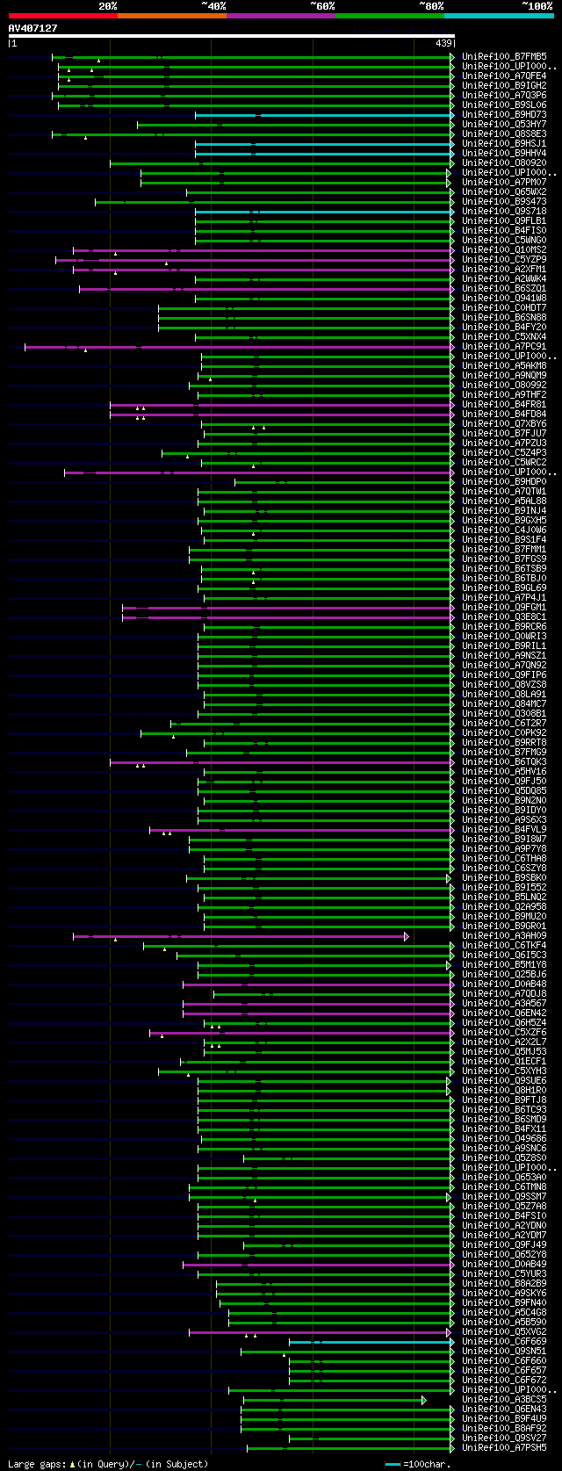Open hit UniRef100_A9SNC6
The height and width of the screenshot is (1471, 562).
(x=504, y=1148)
